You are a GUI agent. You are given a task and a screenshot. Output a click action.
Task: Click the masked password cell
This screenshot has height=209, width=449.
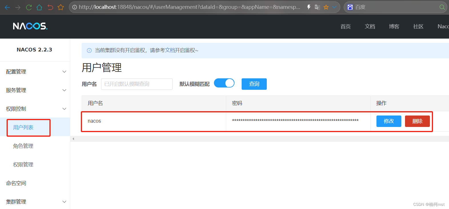click(x=298, y=121)
